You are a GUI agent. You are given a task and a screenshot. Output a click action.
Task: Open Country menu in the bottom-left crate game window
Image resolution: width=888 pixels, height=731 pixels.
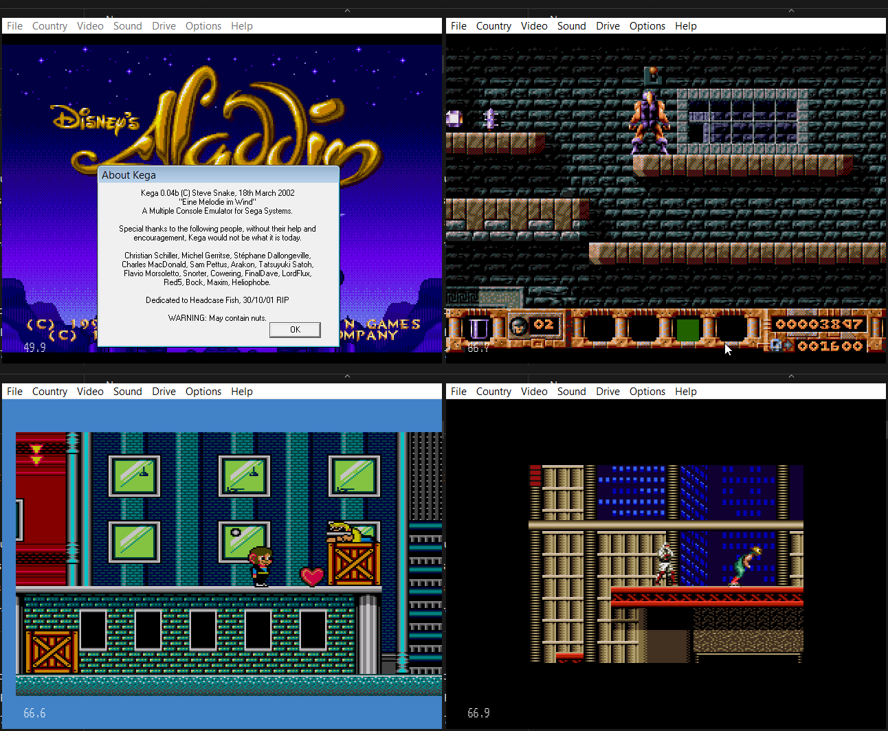pos(49,392)
